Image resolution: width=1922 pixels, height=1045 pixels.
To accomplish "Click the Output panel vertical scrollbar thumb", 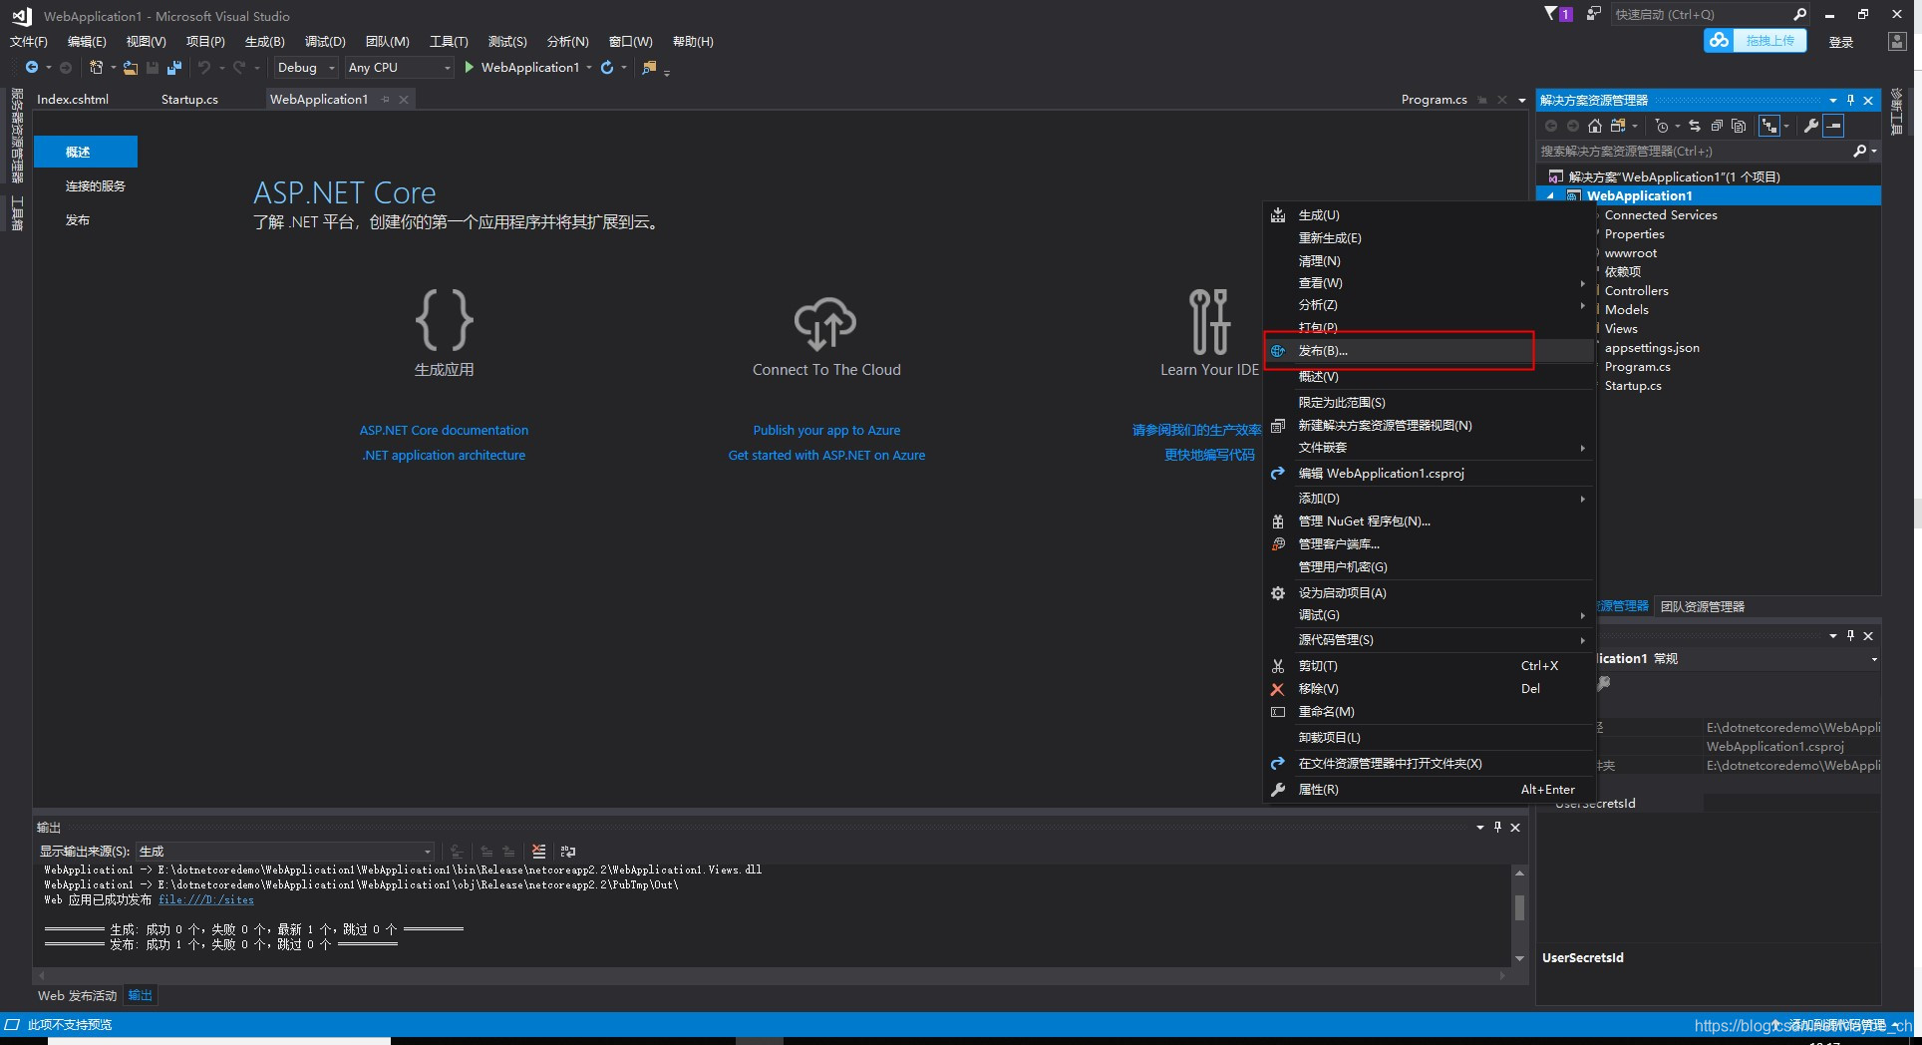I will 1519,907.
